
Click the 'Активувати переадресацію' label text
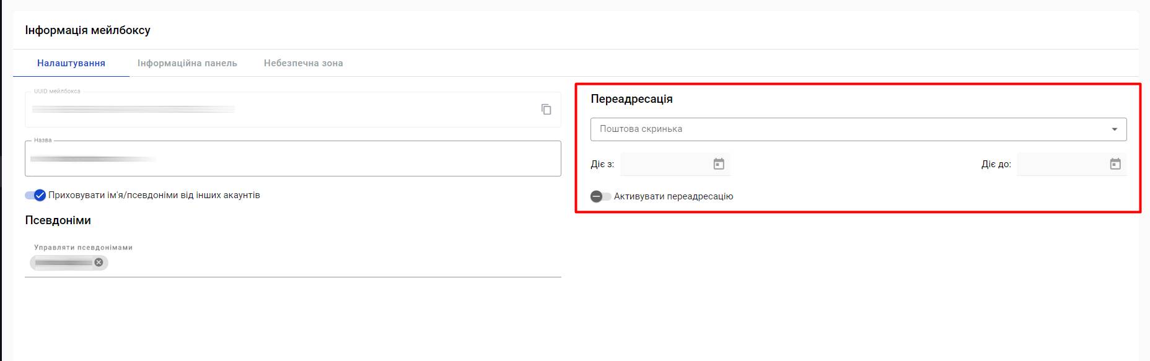[x=674, y=196]
